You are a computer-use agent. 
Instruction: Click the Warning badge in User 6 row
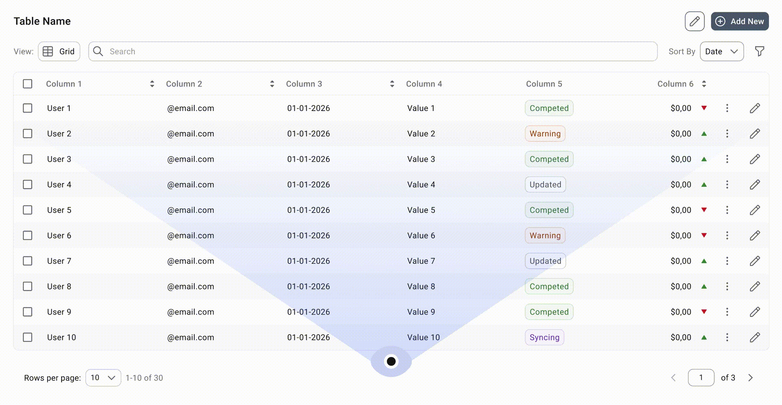click(545, 235)
